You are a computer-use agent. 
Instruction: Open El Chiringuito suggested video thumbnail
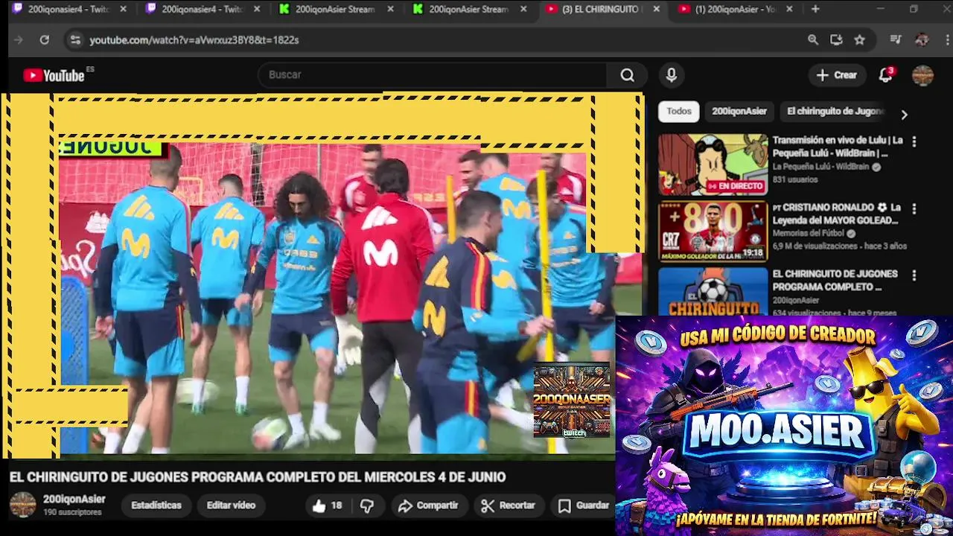pyautogui.click(x=713, y=291)
